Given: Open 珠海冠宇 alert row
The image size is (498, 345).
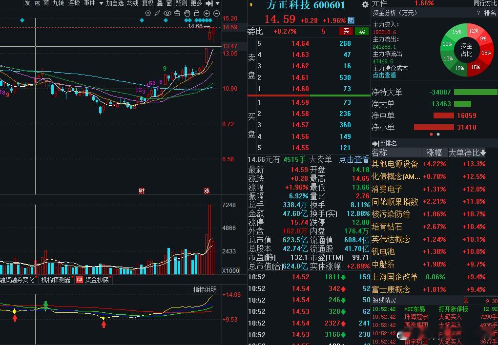Looking at the screenshot, I should (434, 317).
